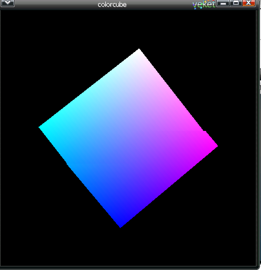
Task: Click the window's right edge border
Action: tap(257, 138)
